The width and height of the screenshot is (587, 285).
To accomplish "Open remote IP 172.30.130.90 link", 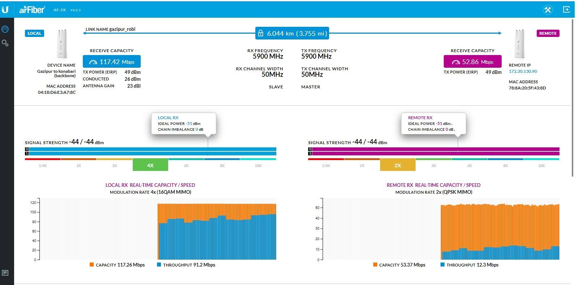I will (x=523, y=71).
